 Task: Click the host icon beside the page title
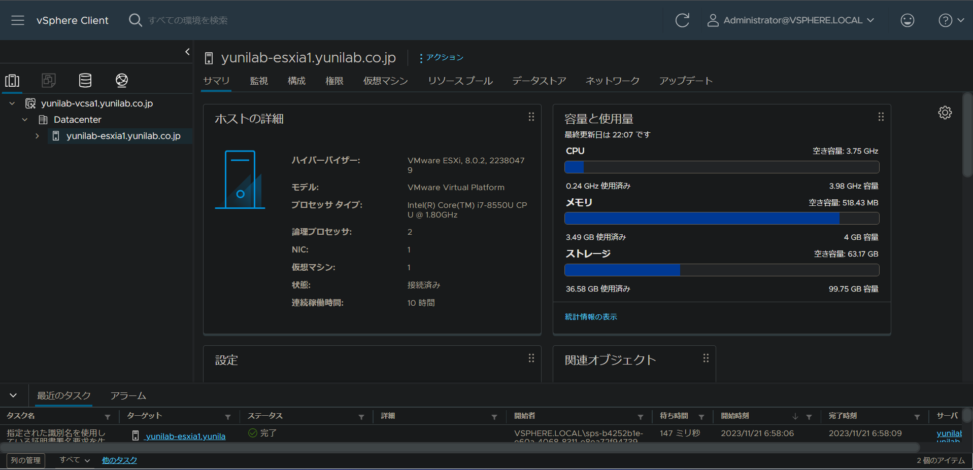click(x=209, y=58)
